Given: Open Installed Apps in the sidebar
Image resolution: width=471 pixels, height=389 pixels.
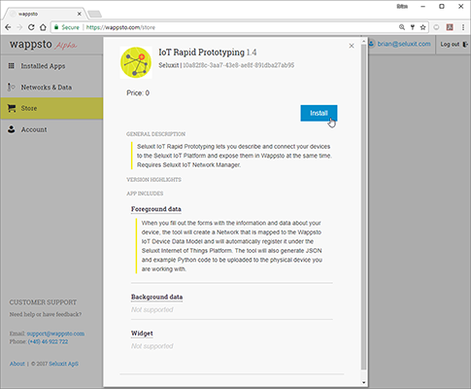Looking at the screenshot, I should pyautogui.click(x=51, y=66).
